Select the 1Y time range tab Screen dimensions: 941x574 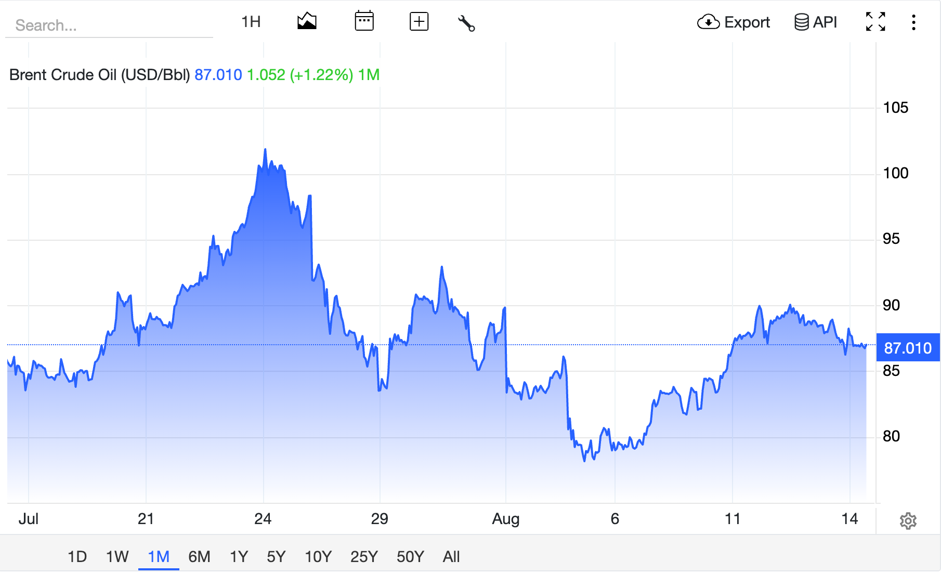pyautogui.click(x=239, y=557)
